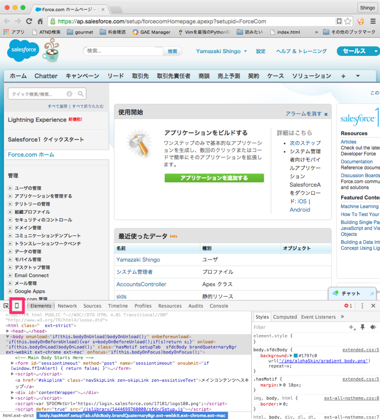Expand the head element in DOM tree
Image resolution: width=380 pixels, height=419 pixels.
7,331
